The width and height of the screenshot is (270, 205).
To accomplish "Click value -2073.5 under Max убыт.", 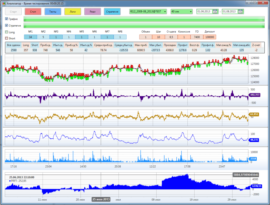I will pos(156,50).
